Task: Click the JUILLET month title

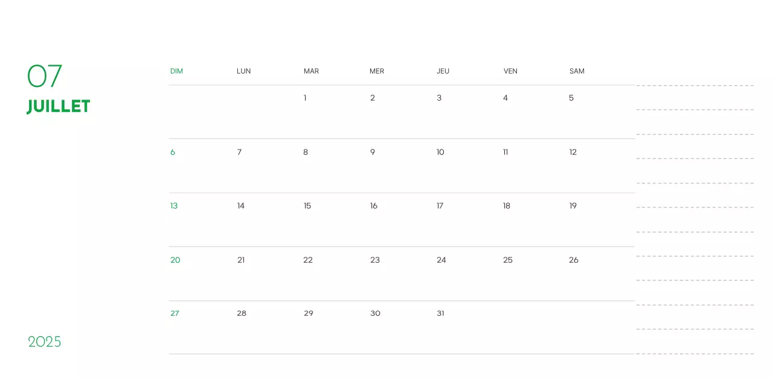Action: click(x=59, y=107)
